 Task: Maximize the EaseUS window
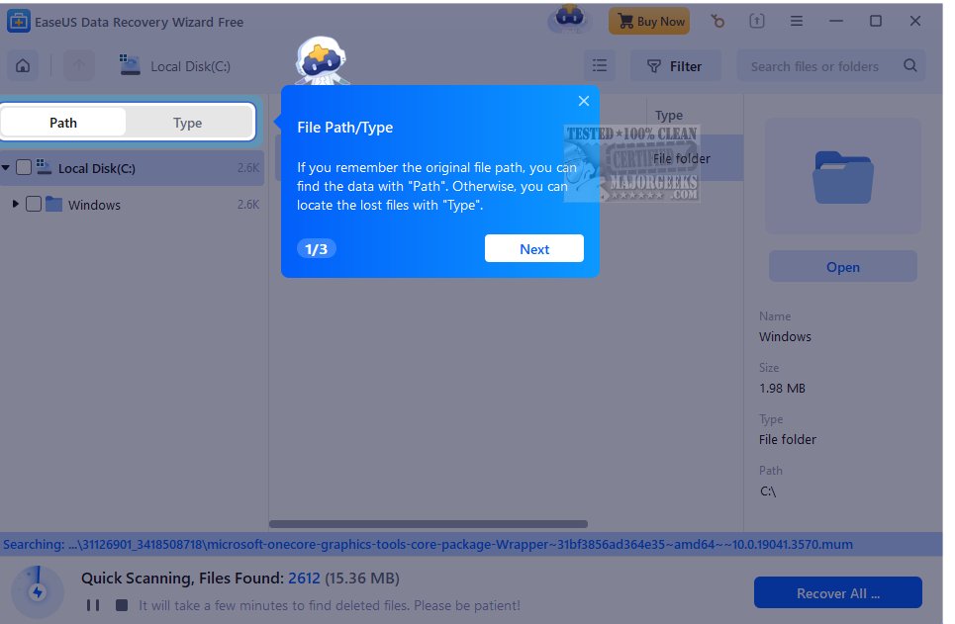pos(875,22)
